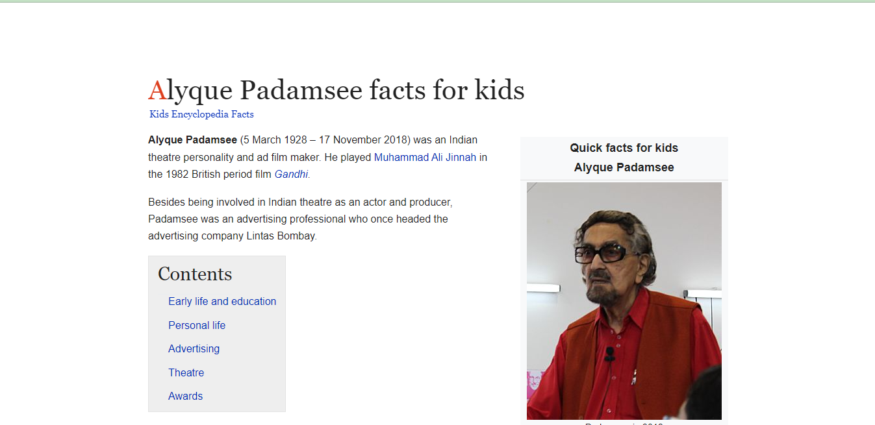Viewport: 875px width, 425px height.
Task: Go to the Personal life section
Action: (197, 325)
